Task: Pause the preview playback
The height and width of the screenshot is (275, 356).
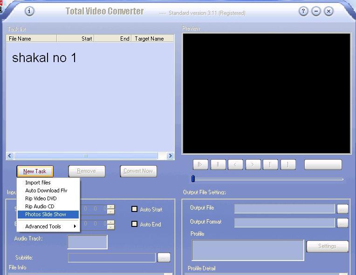Action: (218, 164)
